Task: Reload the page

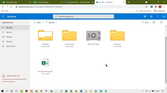Action: coord(11,7)
